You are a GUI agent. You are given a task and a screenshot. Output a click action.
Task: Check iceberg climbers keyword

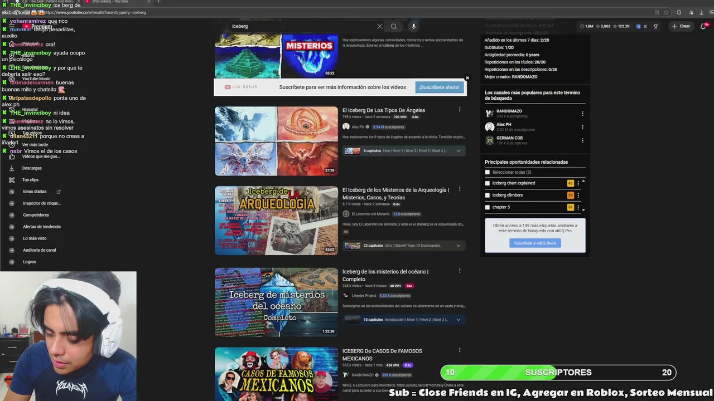point(488,195)
